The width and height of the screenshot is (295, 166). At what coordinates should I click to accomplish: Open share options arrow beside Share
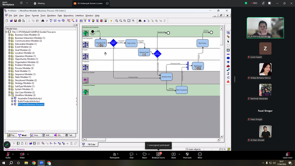click(179, 154)
